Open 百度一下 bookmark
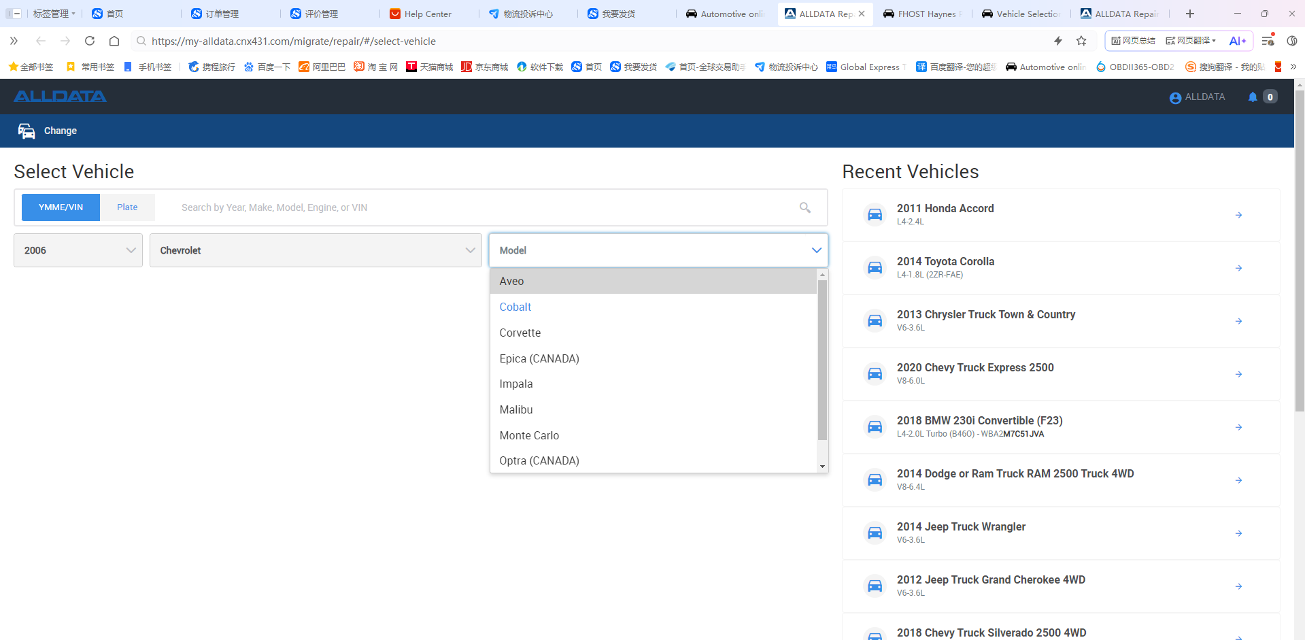1305x640 pixels. (267, 67)
